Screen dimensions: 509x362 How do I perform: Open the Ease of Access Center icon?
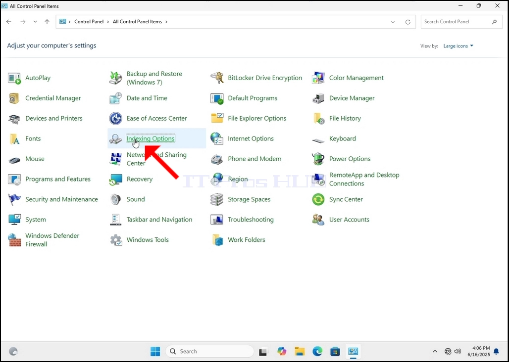pos(115,119)
